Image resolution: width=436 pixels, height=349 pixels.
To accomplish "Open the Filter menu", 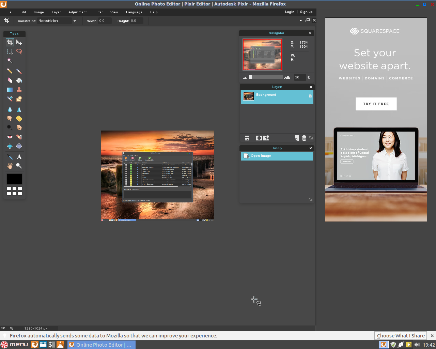I will tap(98, 12).
